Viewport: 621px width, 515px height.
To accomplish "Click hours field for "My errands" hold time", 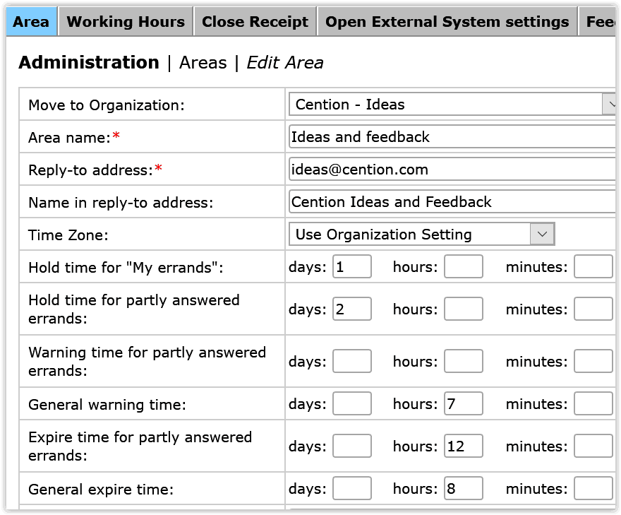I will (x=463, y=267).
